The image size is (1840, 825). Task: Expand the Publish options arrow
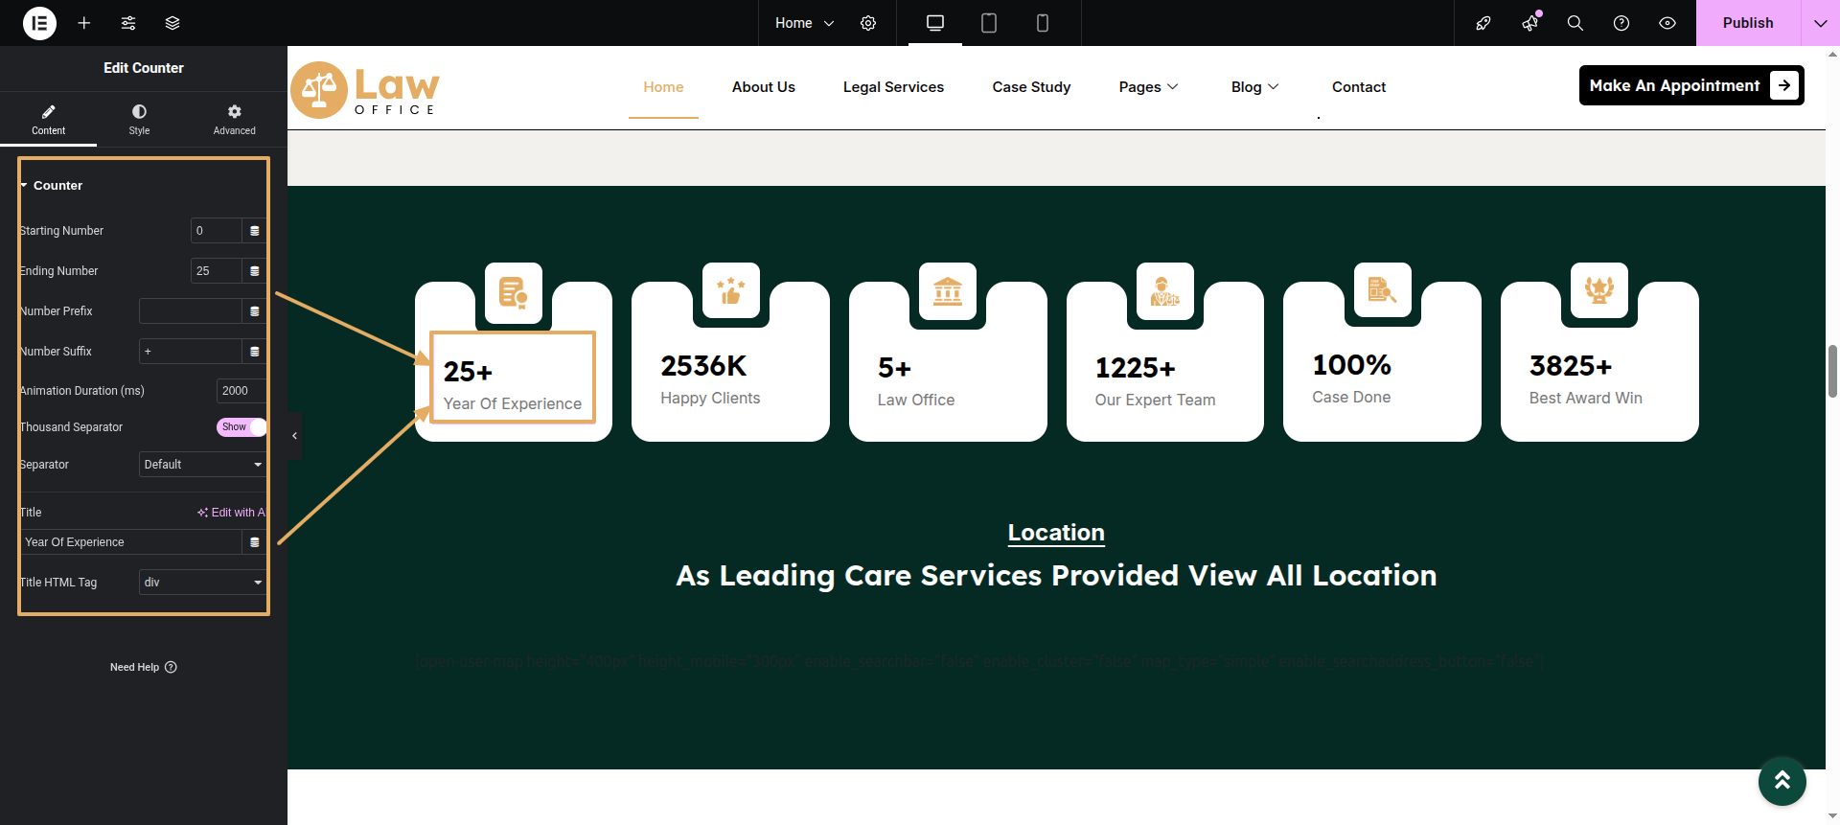pos(1820,23)
